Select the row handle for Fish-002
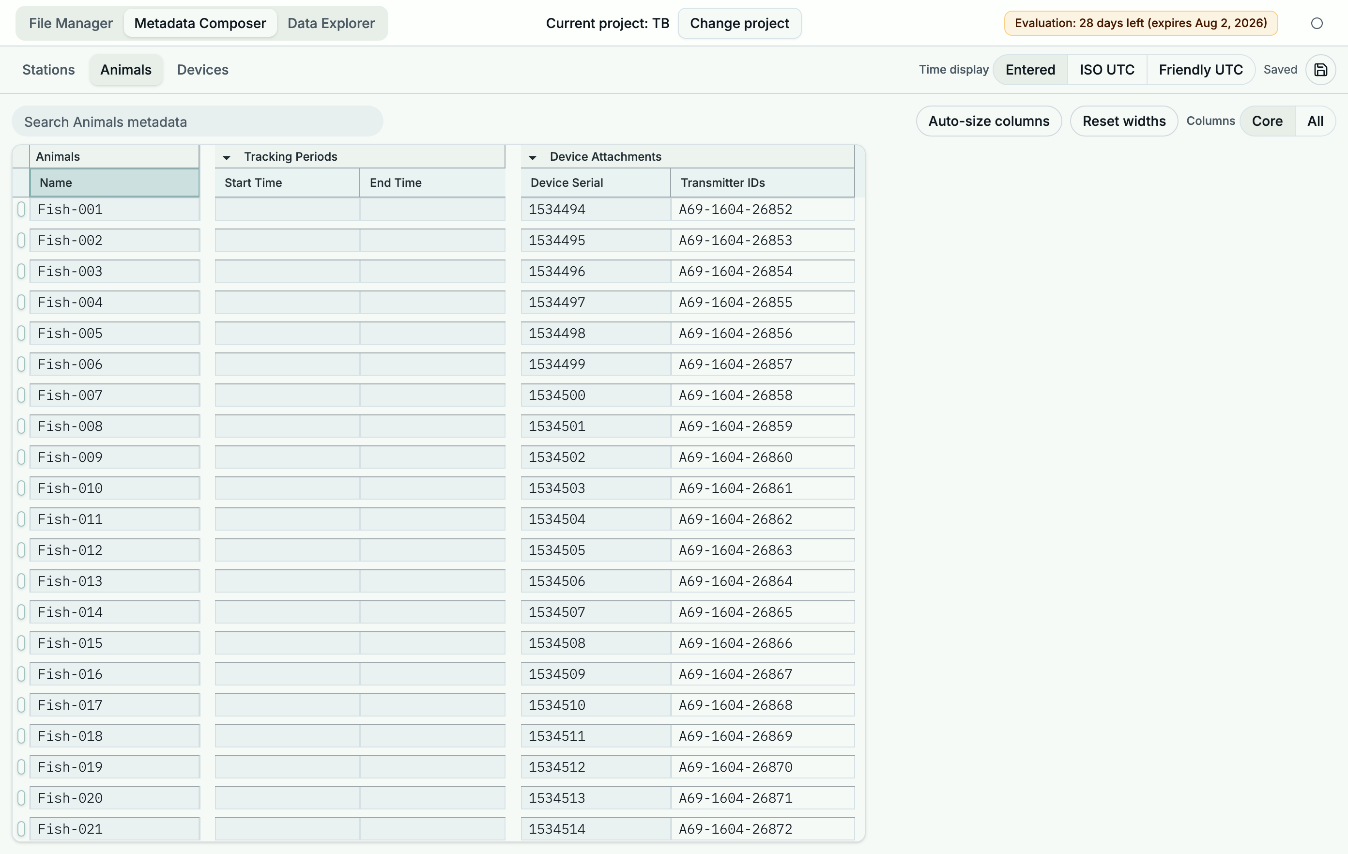This screenshot has height=854, width=1348. point(21,240)
